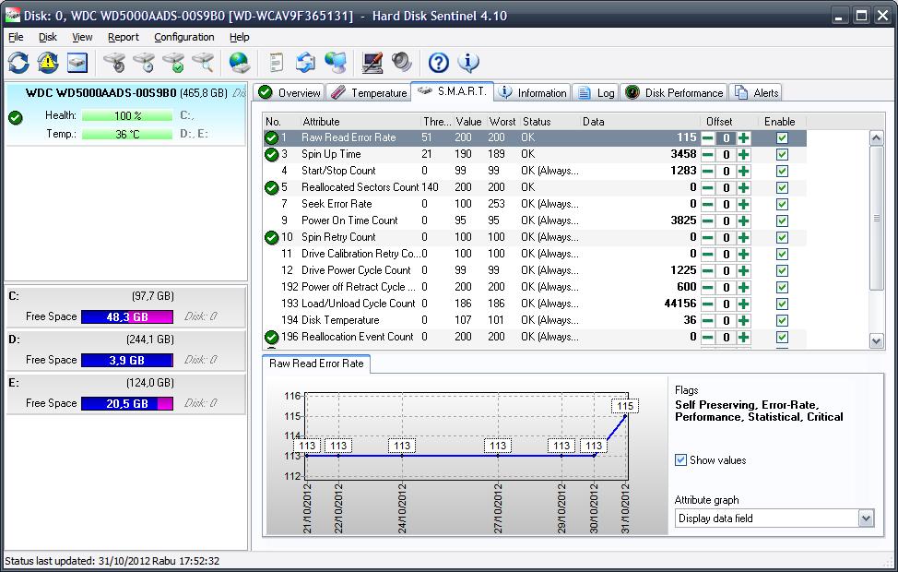Click the 115 data point on graph
This screenshot has height=572, width=898.
pyautogui.click(x=625, y=415)
